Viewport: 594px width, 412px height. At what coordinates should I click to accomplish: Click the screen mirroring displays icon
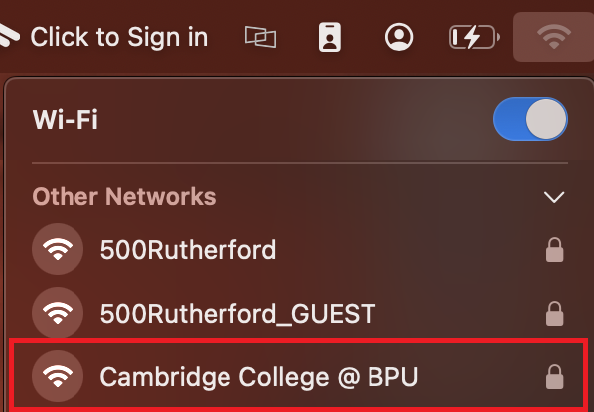(x=260, y=37)
